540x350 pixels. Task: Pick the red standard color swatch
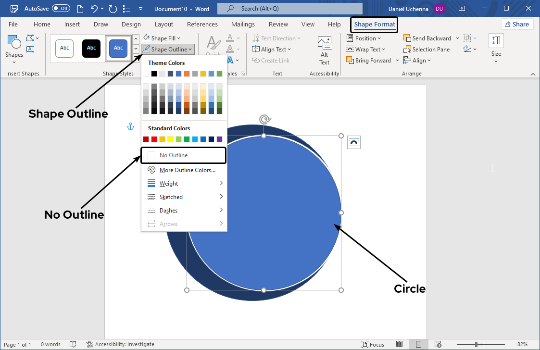(154, 139)
